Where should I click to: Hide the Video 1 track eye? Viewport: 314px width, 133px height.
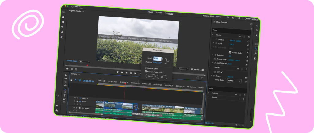click(80, 102)
